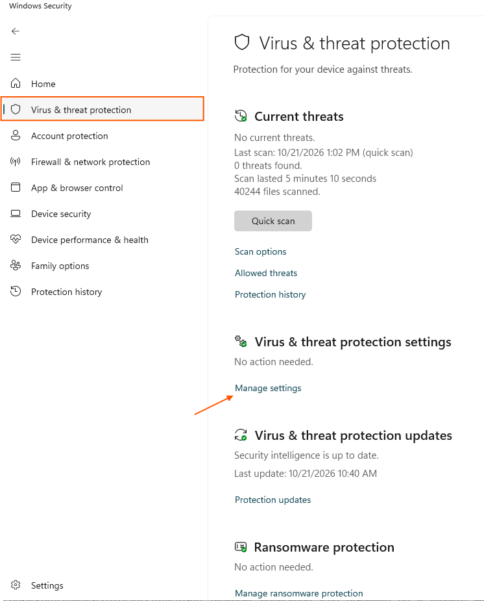The image size is (484, 601).
Task: Click the shield icon in the sidebar
Action: (x=16, y=109)
